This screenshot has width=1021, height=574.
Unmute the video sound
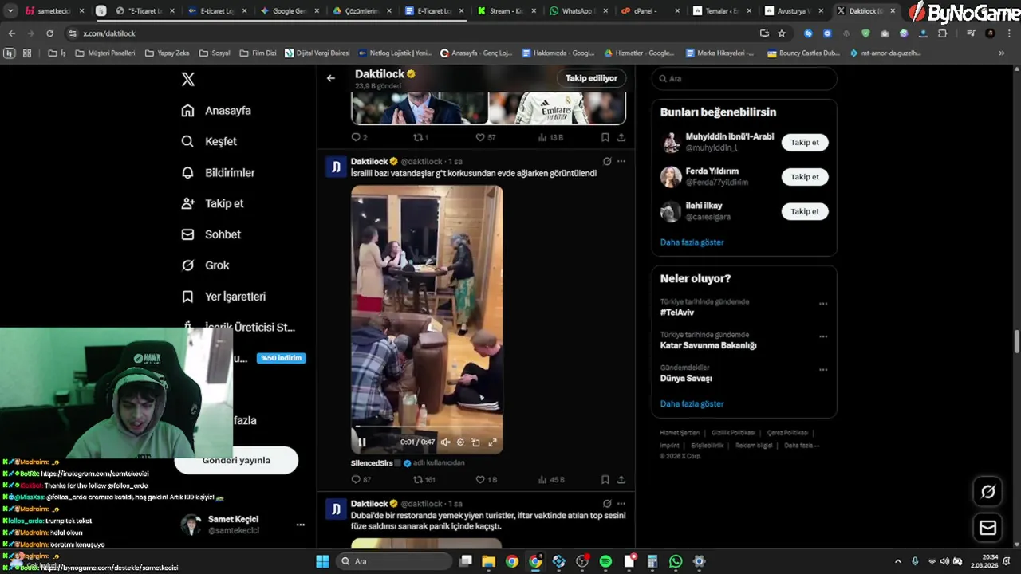pos(445,442)
